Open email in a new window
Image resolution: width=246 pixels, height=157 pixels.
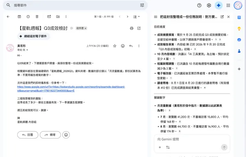139,28
